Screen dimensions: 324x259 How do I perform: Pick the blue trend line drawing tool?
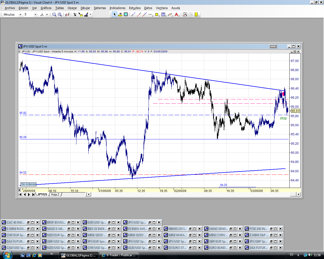click(133, 15)
